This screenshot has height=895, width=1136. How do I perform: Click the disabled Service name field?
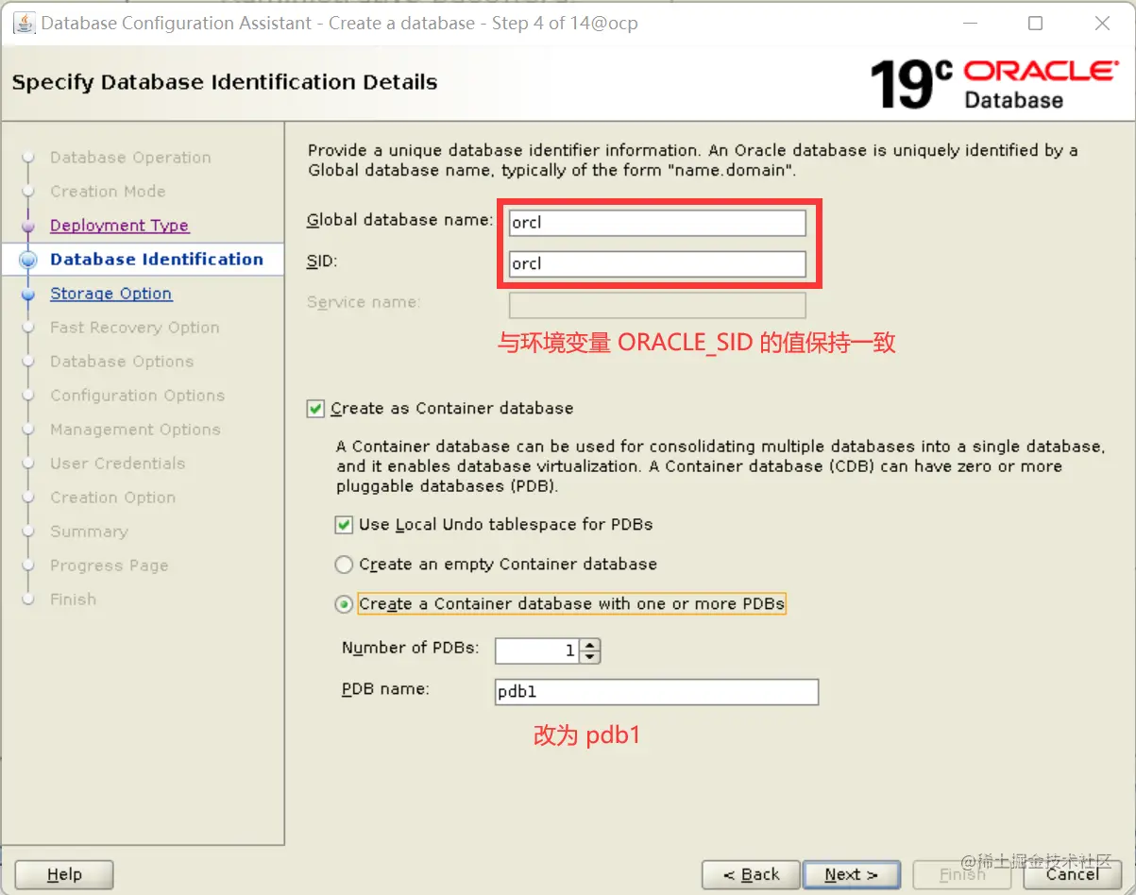point(657,305)
